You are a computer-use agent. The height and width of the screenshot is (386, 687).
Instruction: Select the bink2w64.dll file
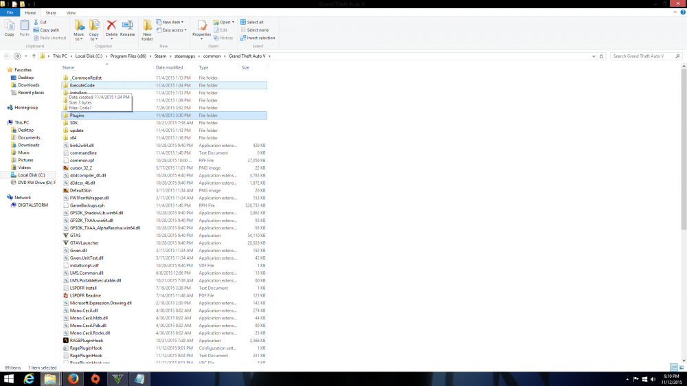click(x=82, y=145)
